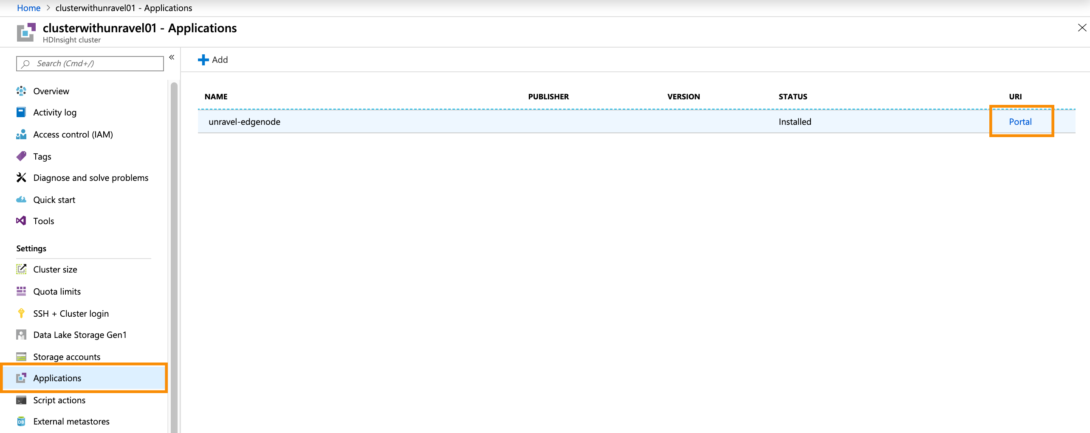The image size is (1090, 433).
Task: Select the unravel-edgenode name cell
Action: 244,122
